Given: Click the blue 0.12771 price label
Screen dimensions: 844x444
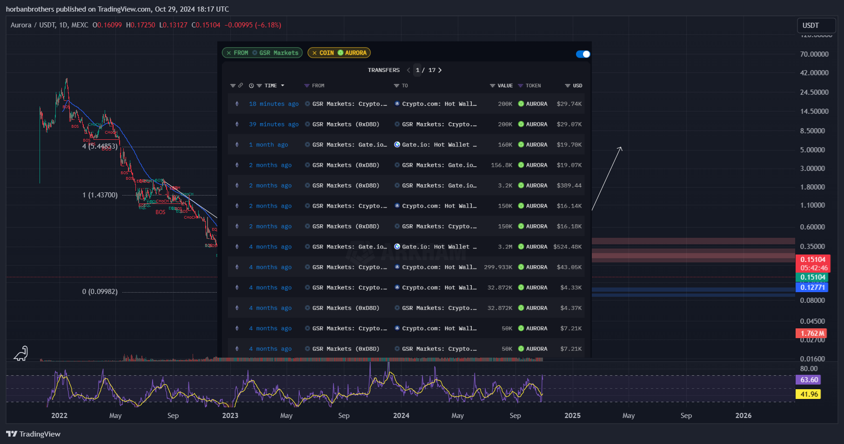Looking at the screenshot, I should tap(812, 287).
